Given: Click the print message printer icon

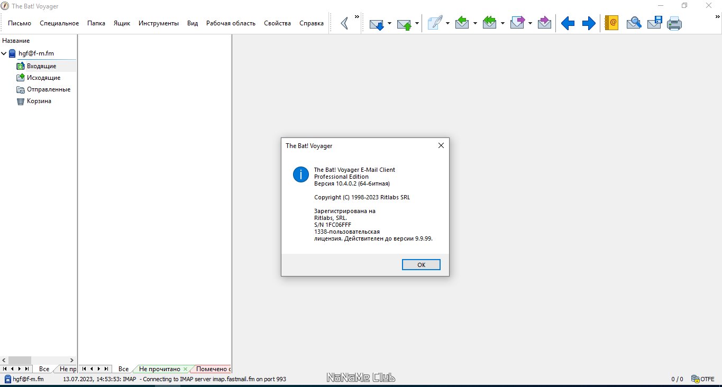Looking at the screenshot, I should point(674,23).
